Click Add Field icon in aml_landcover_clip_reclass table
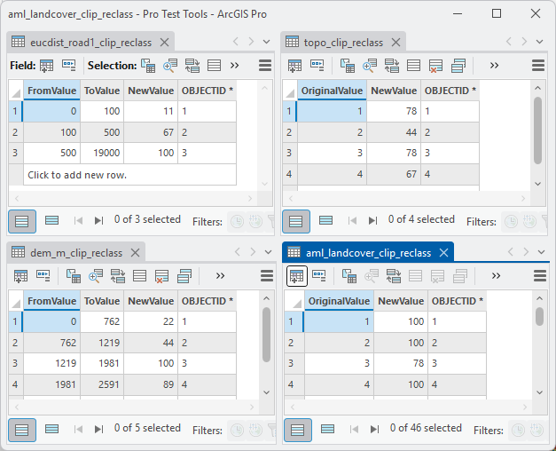 click(x=297, y=276)
